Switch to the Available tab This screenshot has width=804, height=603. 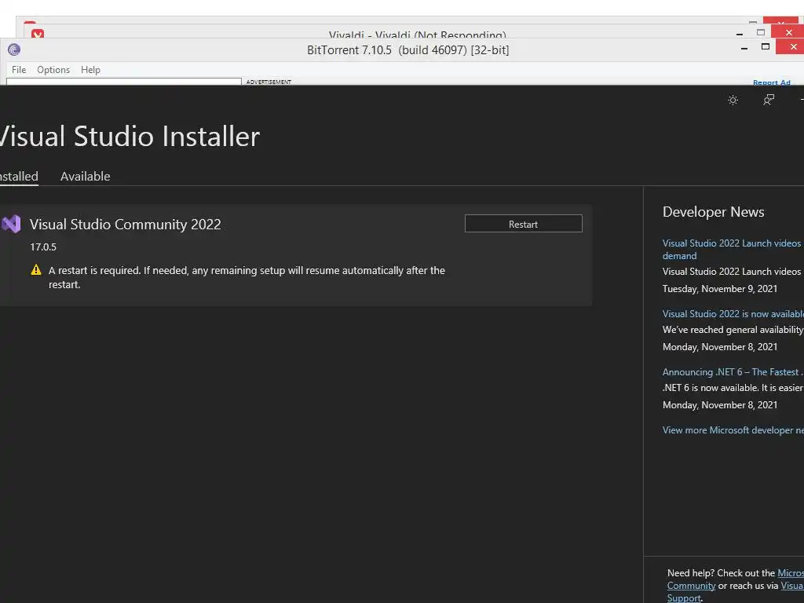tap(85, 177)
